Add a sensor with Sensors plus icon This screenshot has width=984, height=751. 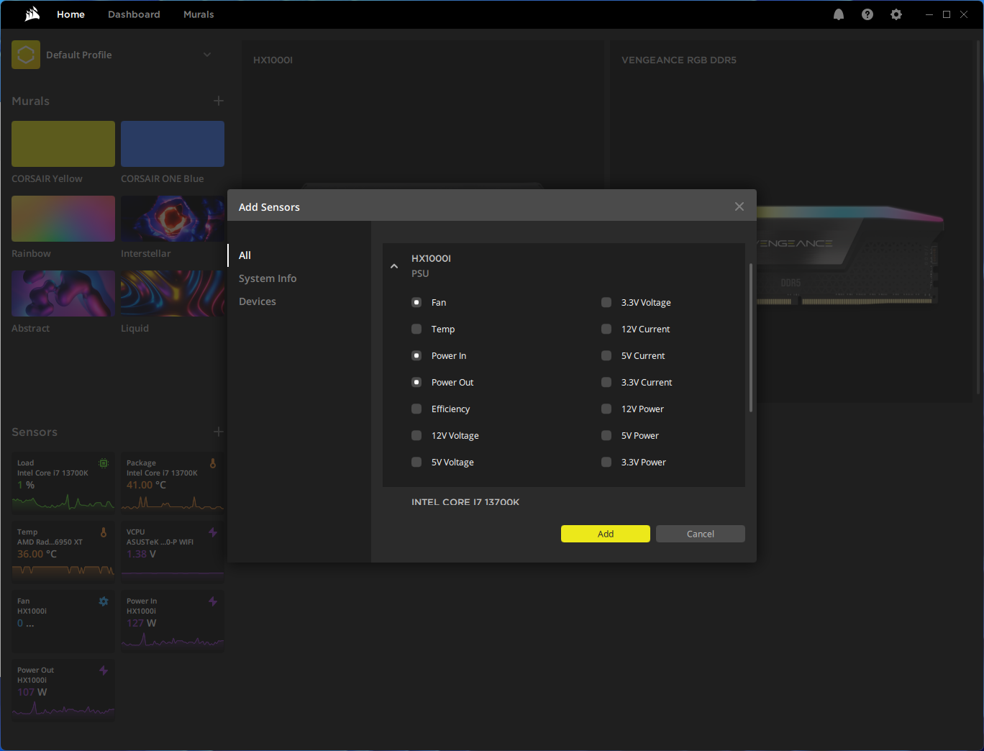219,432
